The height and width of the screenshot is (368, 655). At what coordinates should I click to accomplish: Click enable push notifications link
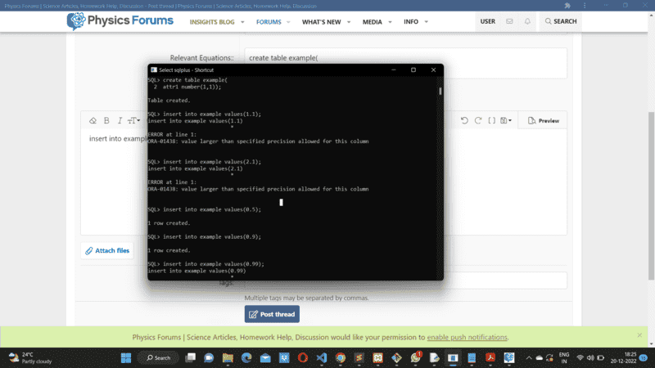click(x=467, y=337)
